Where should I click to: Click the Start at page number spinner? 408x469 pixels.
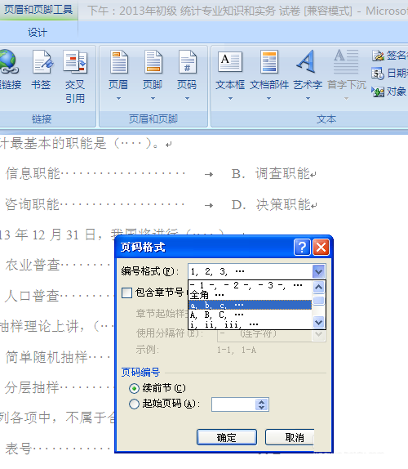click(262, 404)
